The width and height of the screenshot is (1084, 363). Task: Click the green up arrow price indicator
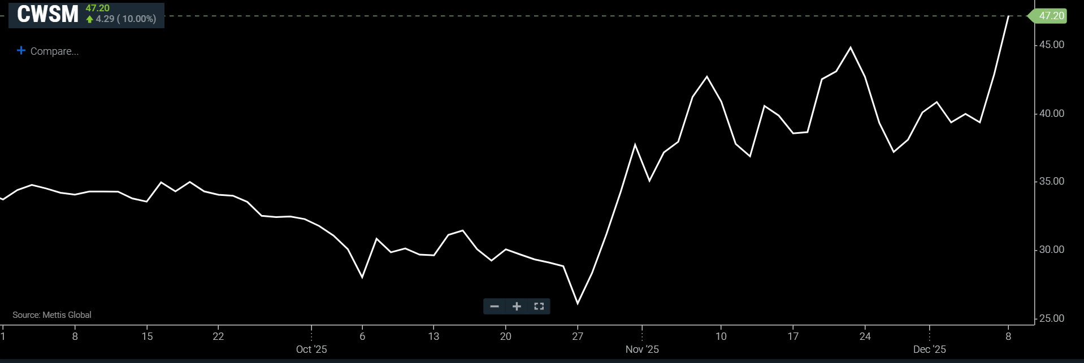pyautogui.click(x=89, y=19)
